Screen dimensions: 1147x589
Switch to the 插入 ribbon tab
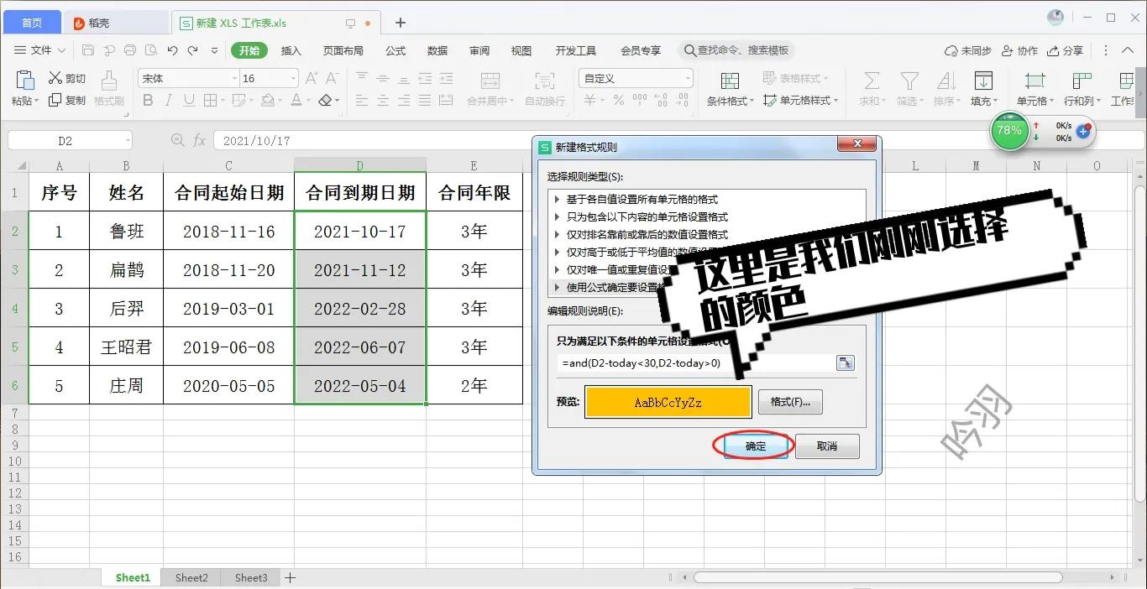(x=291, y=50)
